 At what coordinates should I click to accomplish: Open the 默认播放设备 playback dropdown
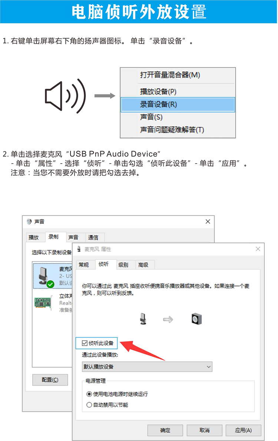click(x=147, y=367)
